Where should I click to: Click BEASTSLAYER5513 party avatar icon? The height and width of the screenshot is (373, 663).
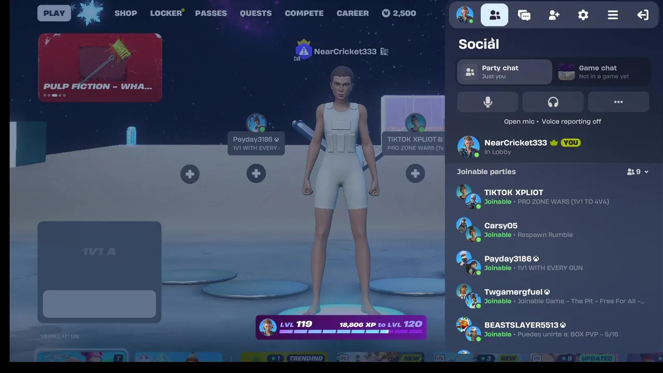468,329
